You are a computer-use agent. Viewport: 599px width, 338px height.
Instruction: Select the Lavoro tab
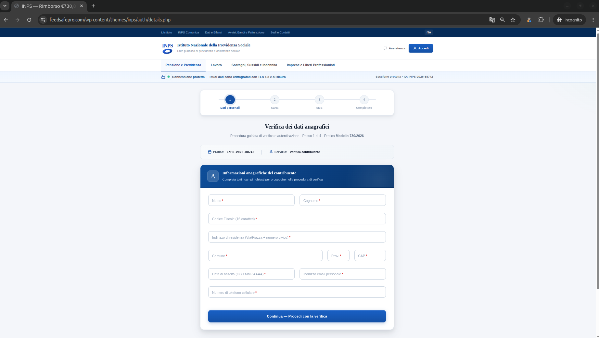click(x=216, y=65)
